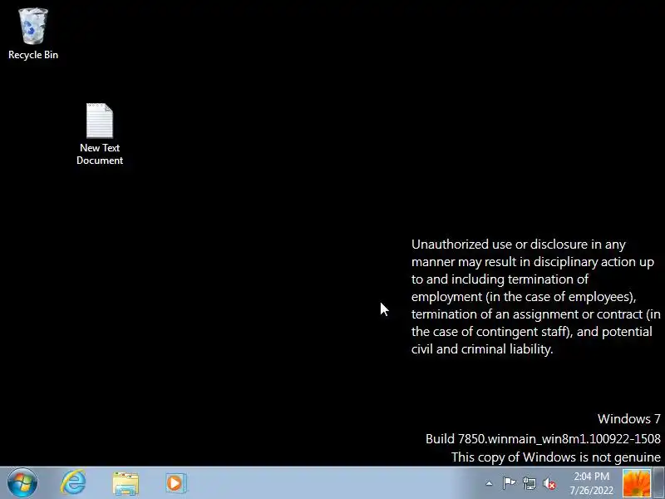Launch Windows Media Player from taskbar
This screenshot has height=499, width=665.
[x=176, y=483]
